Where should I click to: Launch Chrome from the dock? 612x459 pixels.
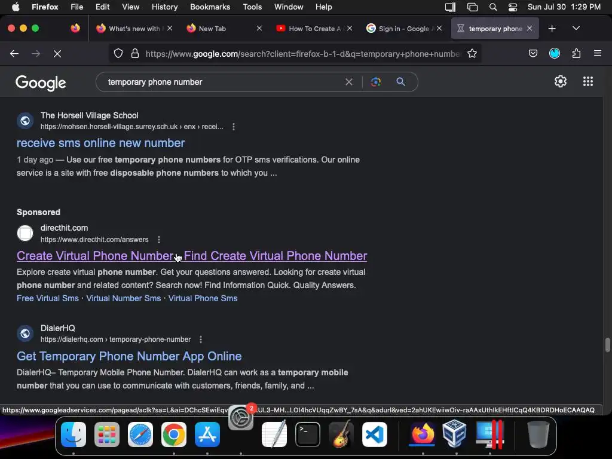[174, 434]
